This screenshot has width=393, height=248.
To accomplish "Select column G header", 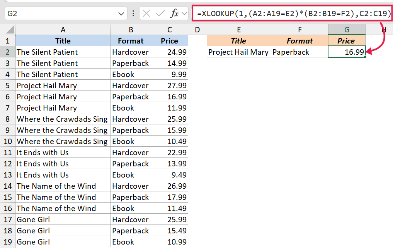I will tap(347, 30).
